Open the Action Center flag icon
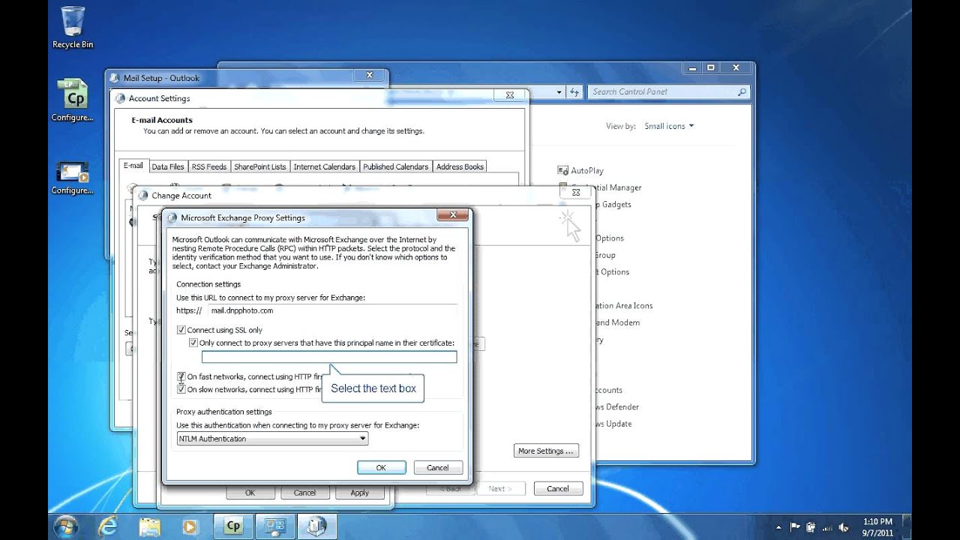 pyautogui.click(x=796, y=526)
